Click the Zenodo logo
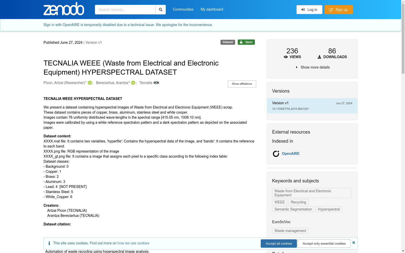This screenshot has width=405, height=253. (x=64, y=9)
